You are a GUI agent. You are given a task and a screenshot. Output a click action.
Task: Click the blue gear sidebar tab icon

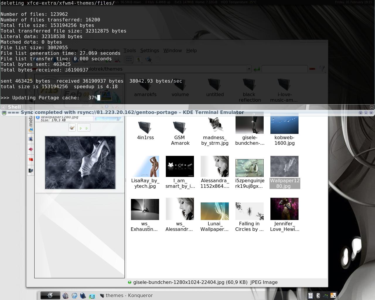tap(30, 139)
